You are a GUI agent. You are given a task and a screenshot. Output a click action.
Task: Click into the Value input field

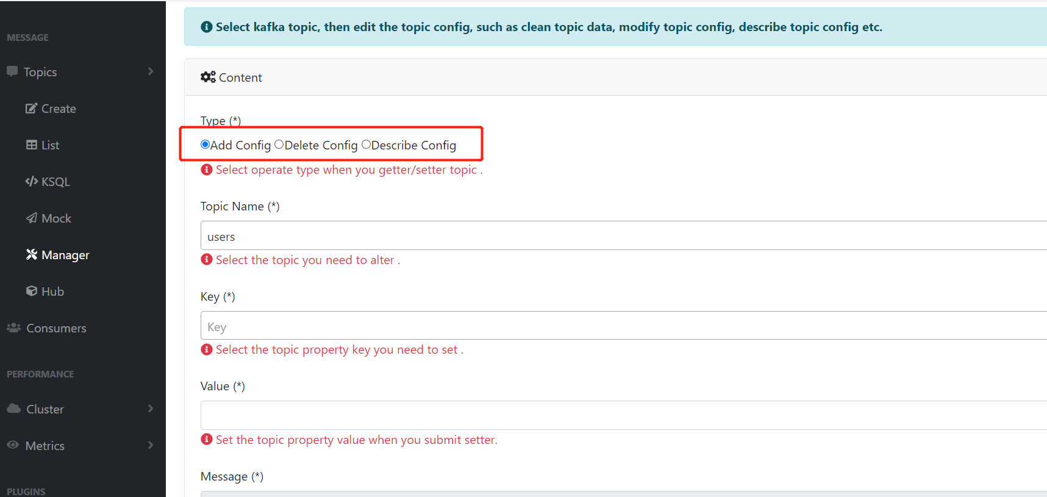point(624,415)
